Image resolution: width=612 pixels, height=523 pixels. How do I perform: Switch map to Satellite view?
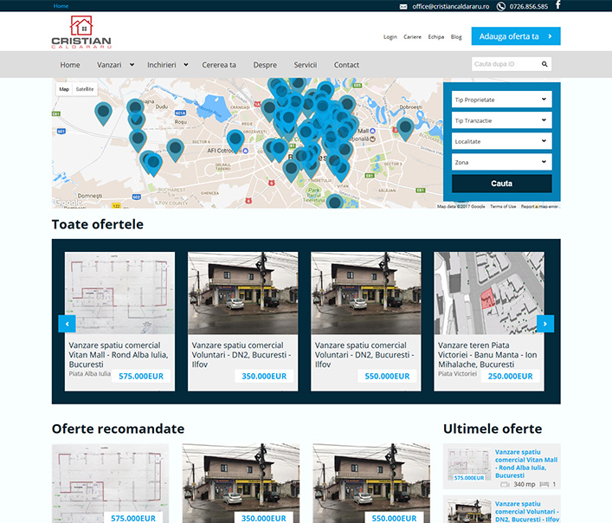85,89
